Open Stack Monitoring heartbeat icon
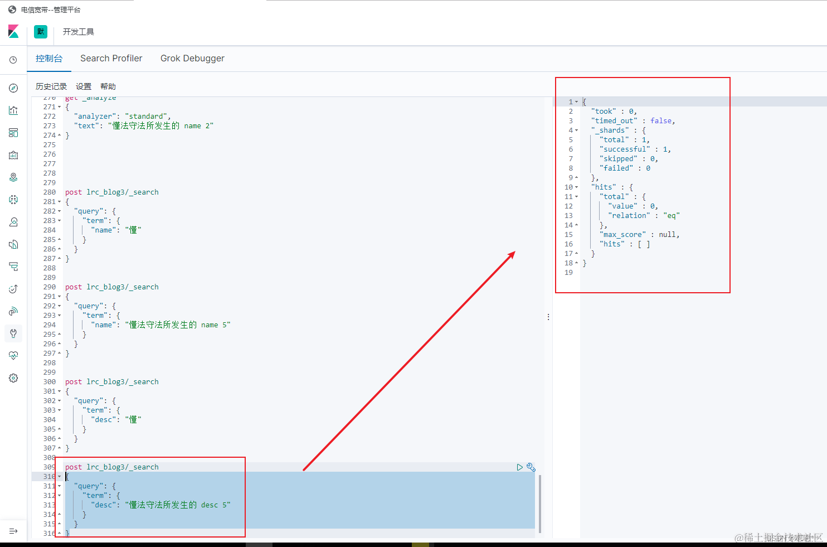This screenshot has height=547, width=827. click(13, 356)
